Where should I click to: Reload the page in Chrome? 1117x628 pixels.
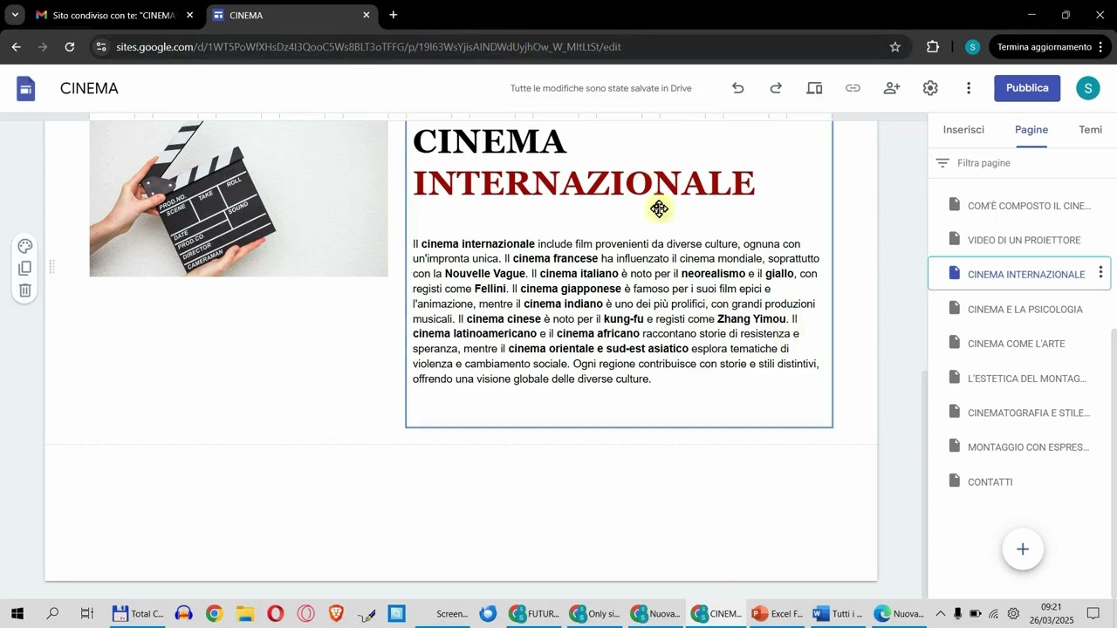(x=70, y=47)
